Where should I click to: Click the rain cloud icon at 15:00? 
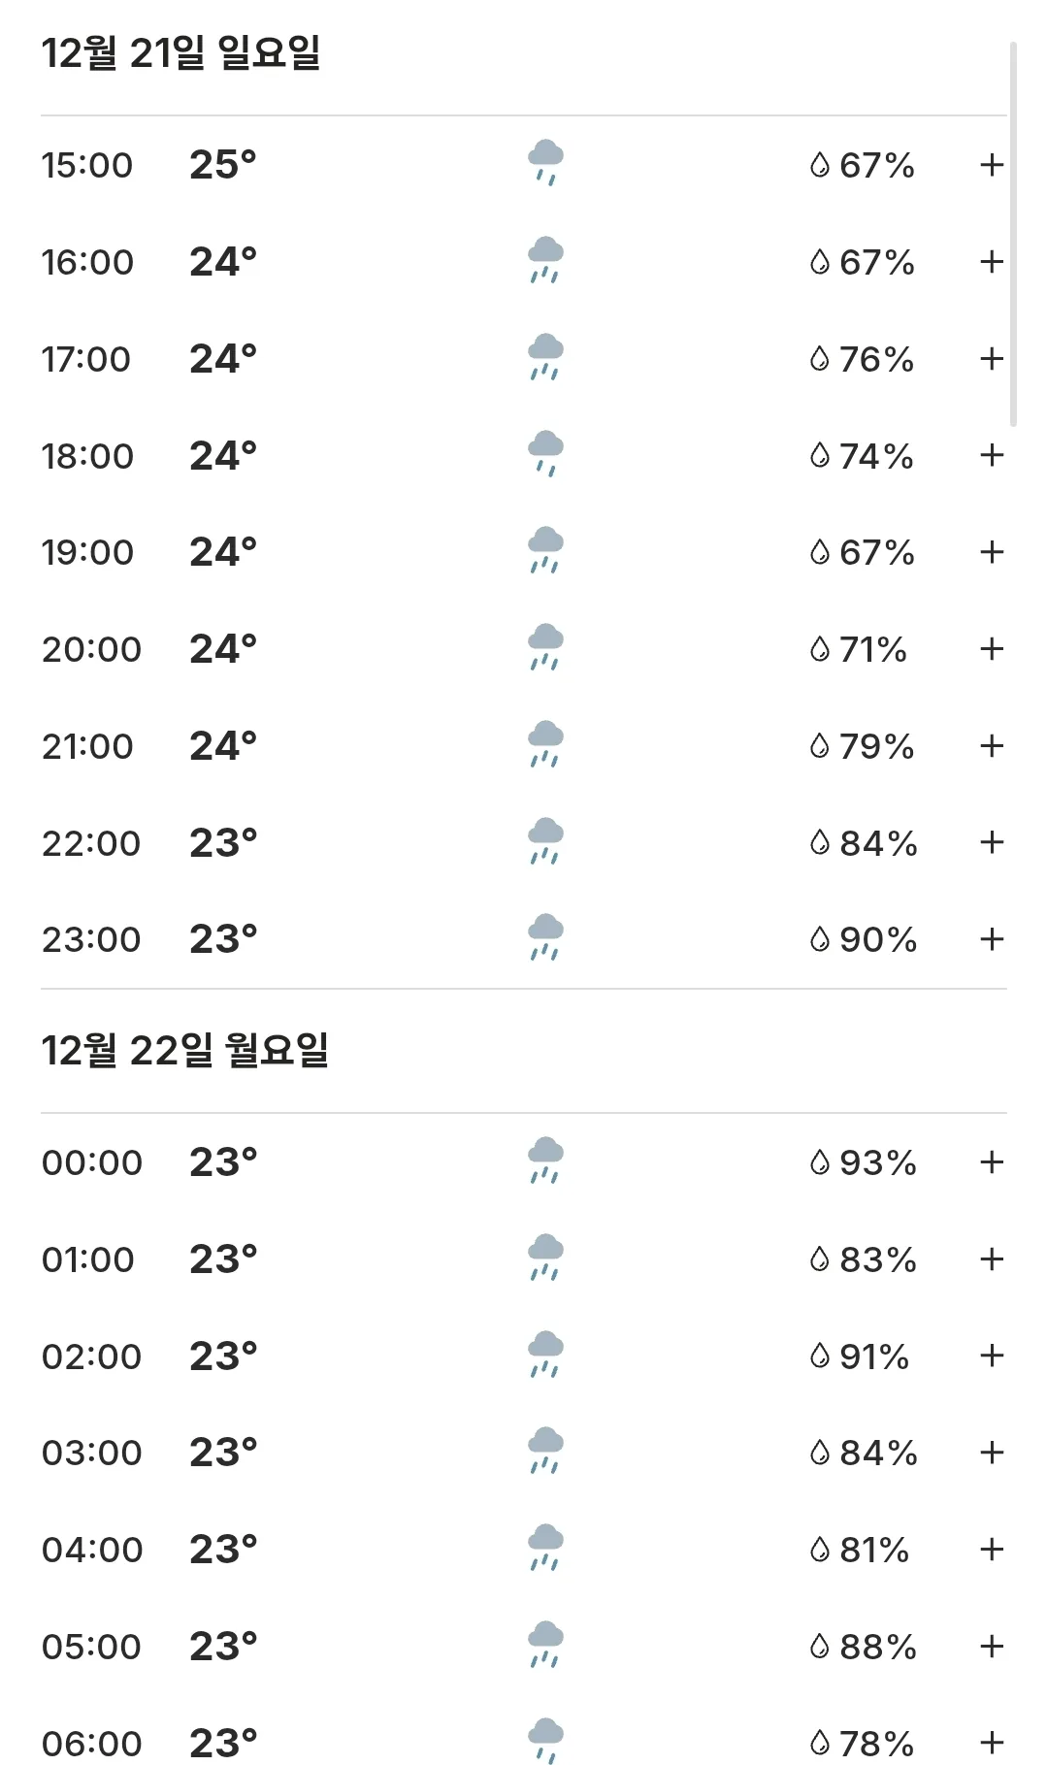(545, 163)
